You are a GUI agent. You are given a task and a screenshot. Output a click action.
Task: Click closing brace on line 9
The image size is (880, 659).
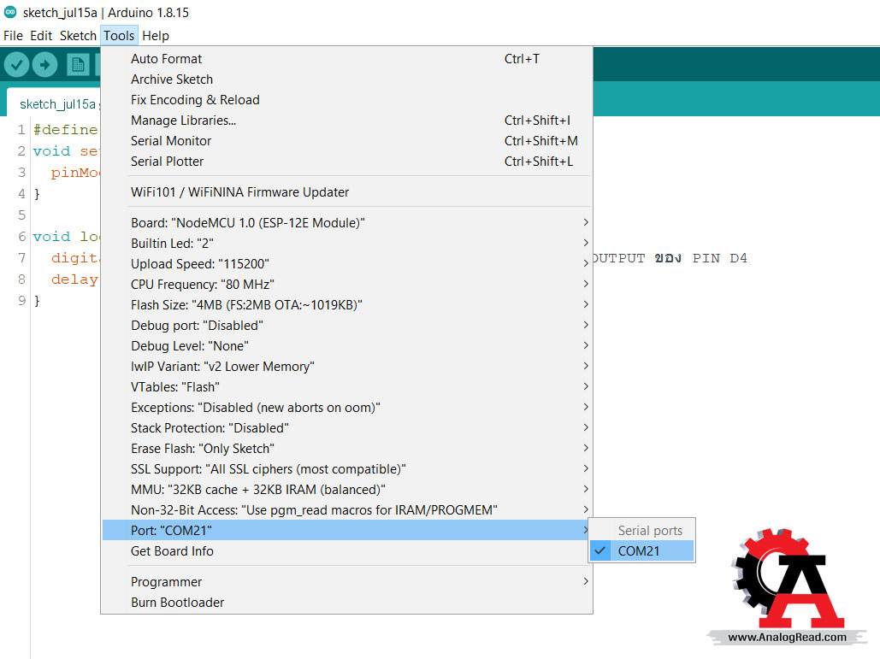[37, 301]
